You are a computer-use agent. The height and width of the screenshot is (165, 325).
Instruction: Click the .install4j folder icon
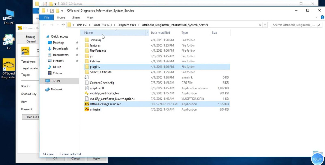coord(87,40)
